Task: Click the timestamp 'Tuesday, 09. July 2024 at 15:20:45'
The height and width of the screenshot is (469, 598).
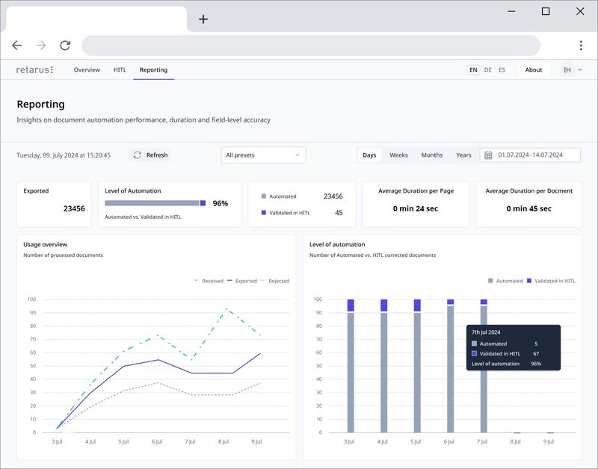Action: tap(64, 155)
